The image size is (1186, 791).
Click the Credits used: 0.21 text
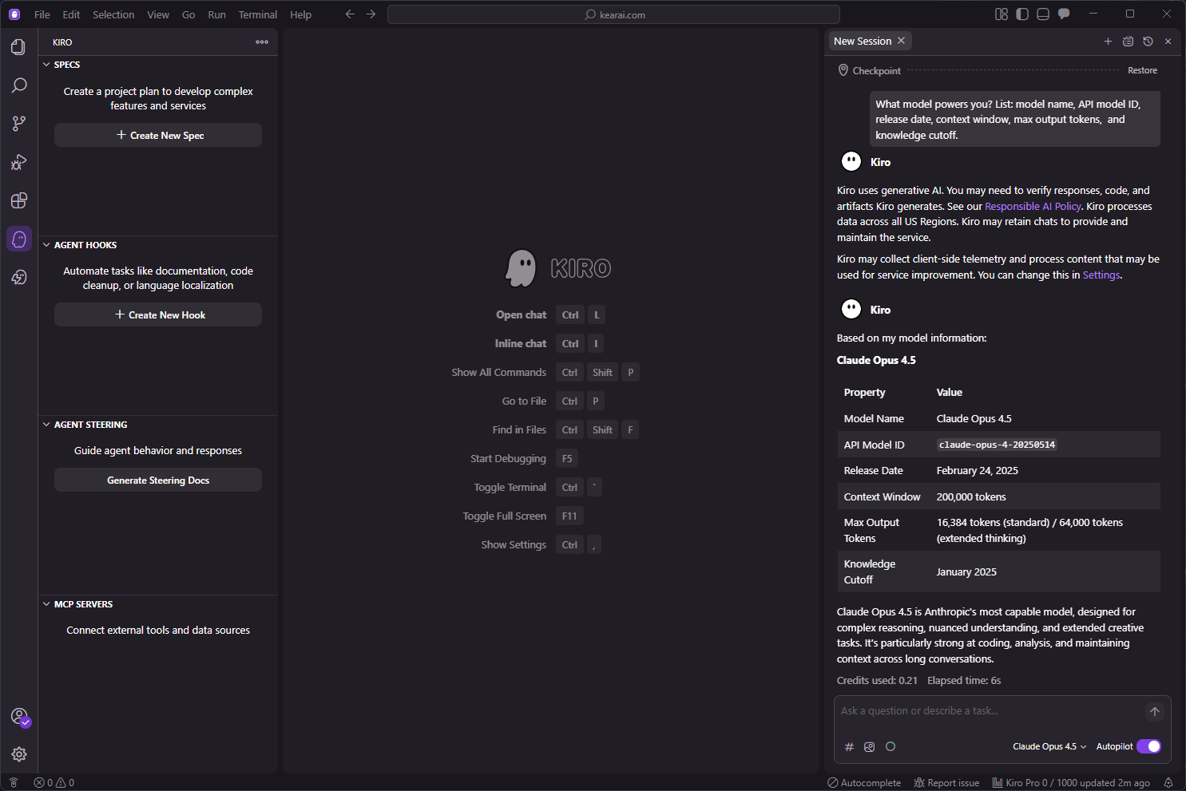(877, 681)
